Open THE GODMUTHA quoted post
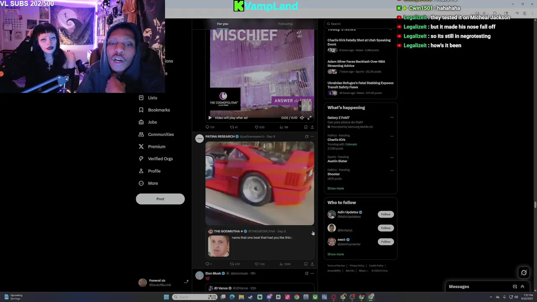Viewport: 537px width, 302px height. [260, 243]
